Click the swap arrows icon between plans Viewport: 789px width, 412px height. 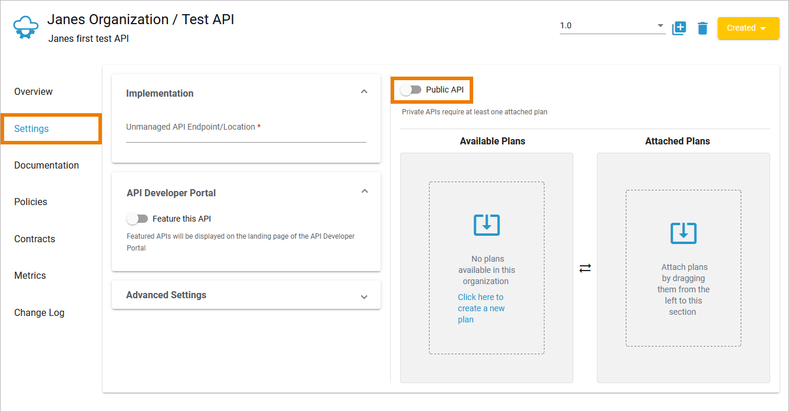tap(585, 268)
